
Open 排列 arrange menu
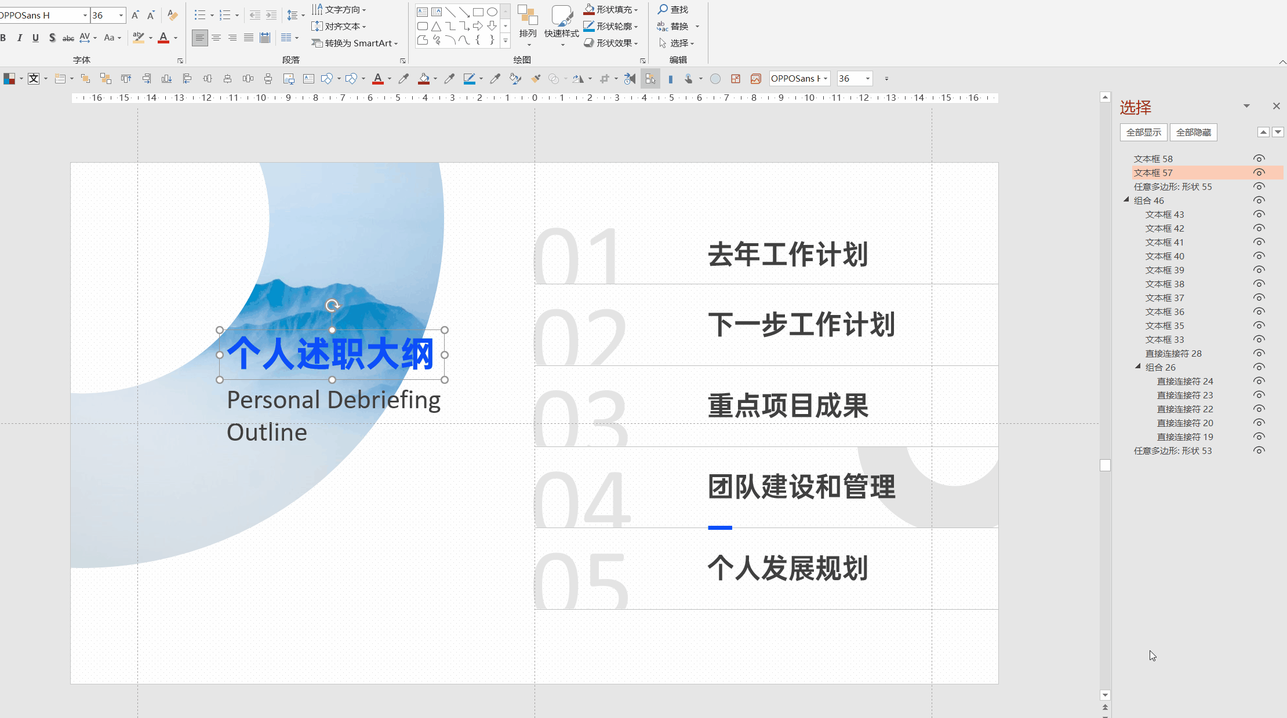[x=528, y=25]
